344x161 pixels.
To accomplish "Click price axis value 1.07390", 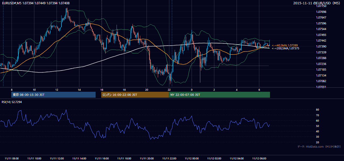I will pyautogui.click(x=322, y=46).
